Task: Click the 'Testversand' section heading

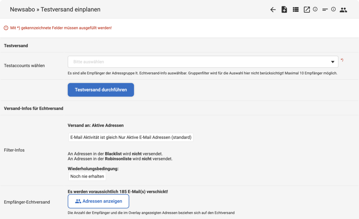Action: tap(16, 45)
